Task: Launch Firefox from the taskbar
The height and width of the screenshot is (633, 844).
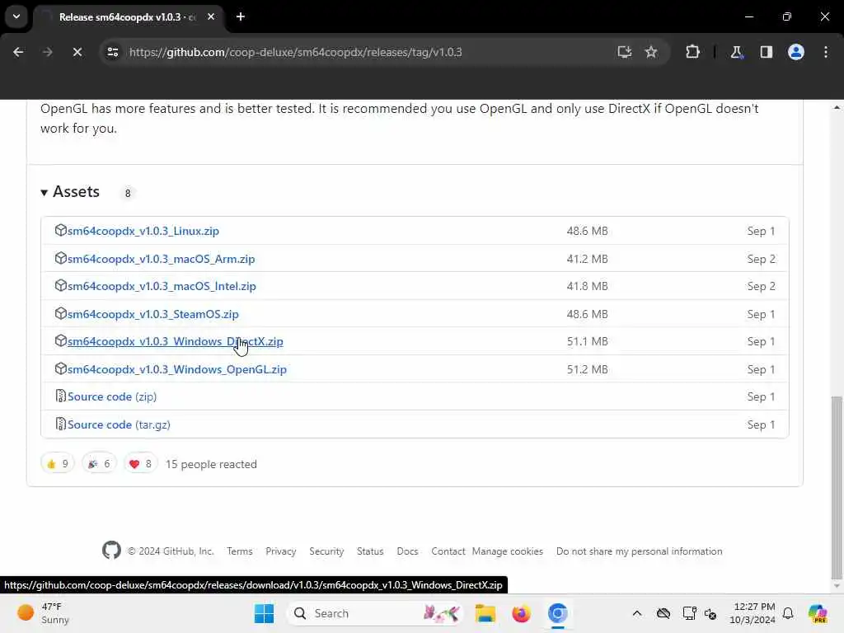Action: click(521, 613)
